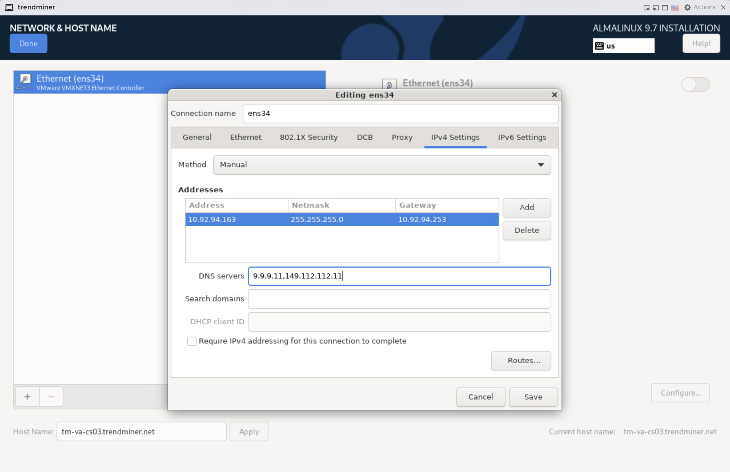Click the full-screen window icon in titlebar
This screenshot has width=730, height=472.
coord(664,7)
